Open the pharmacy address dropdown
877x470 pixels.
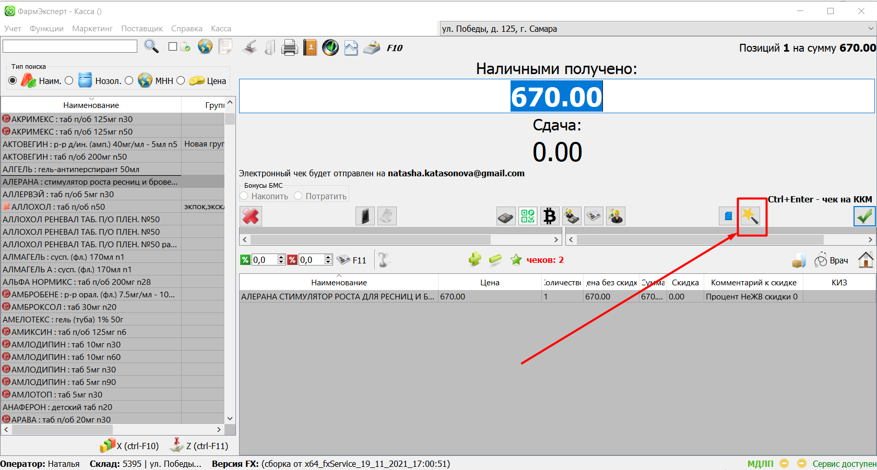870,29
